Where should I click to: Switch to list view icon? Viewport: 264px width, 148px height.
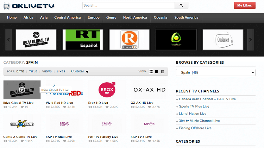(x=162, y=71)
